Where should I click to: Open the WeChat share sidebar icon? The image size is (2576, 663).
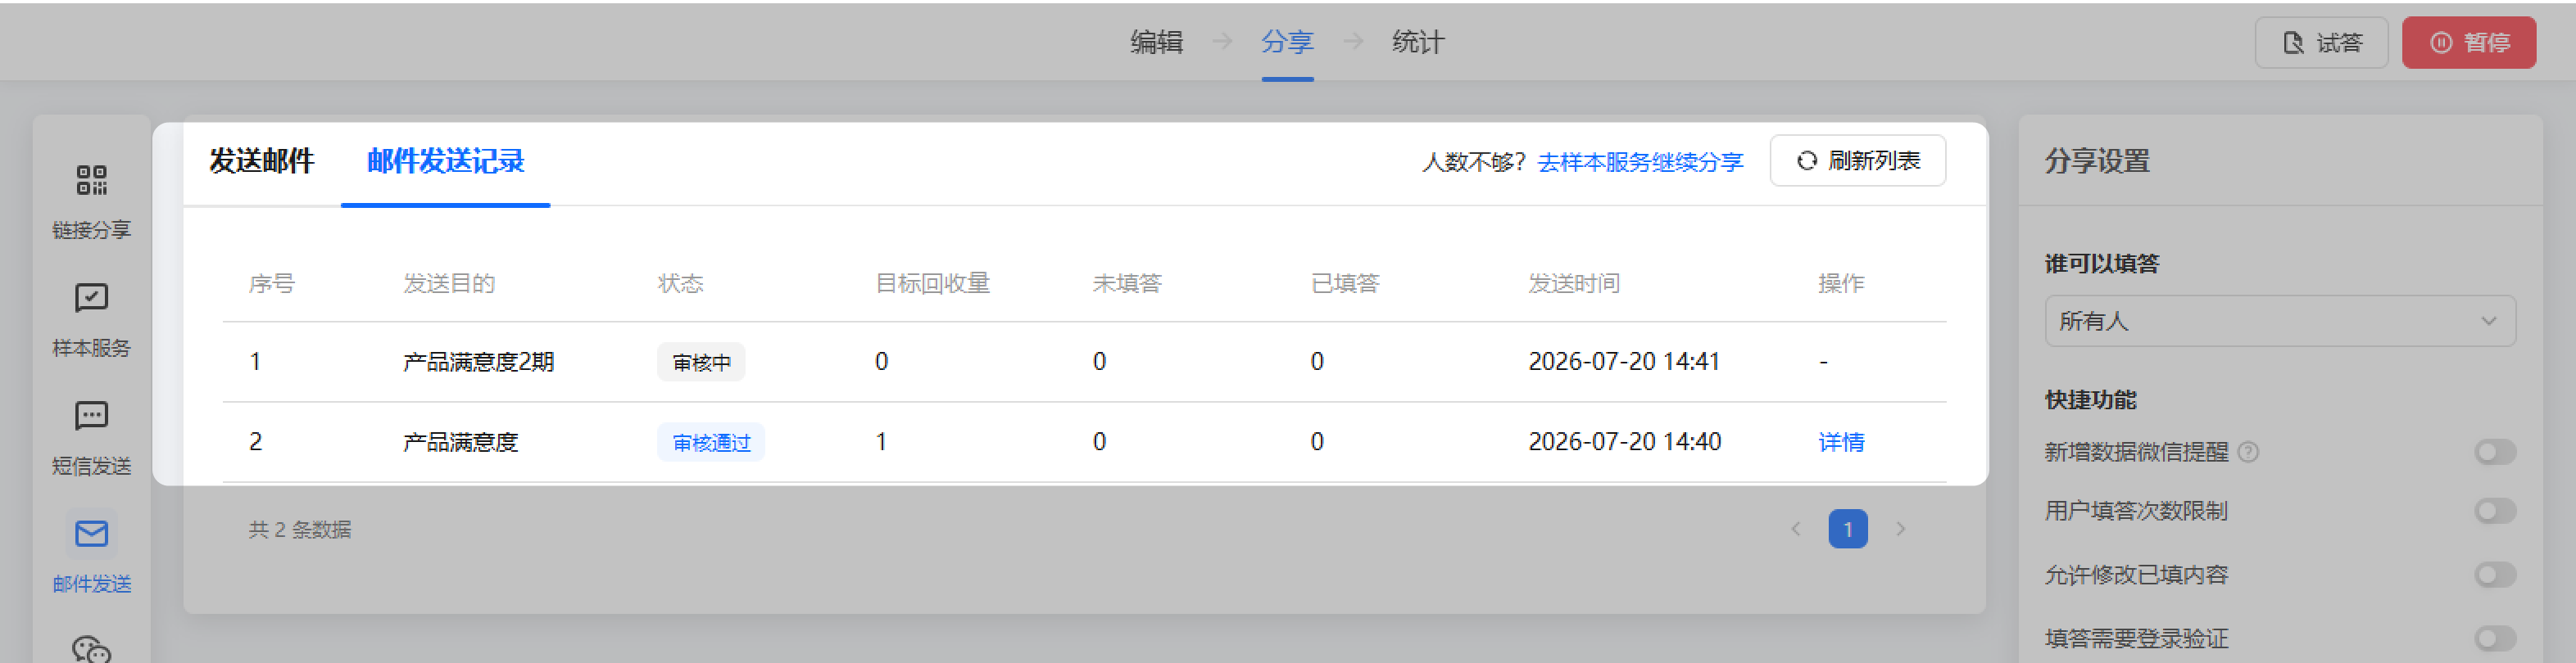[91, 649]
